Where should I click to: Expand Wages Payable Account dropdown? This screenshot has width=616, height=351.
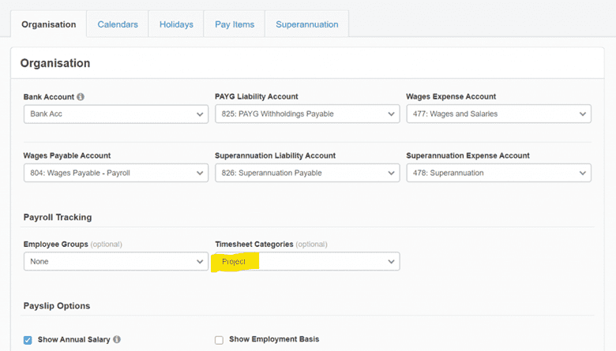115,173
